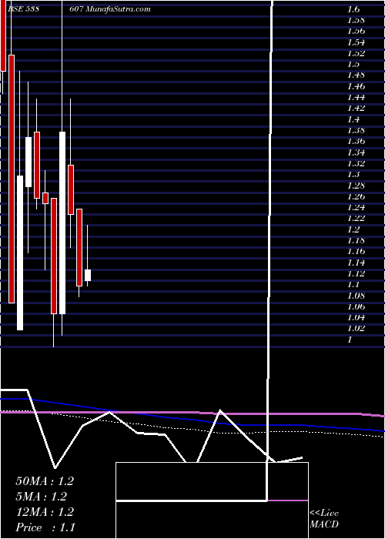Click the 1.6 price axis label
This screenshot has width=385, height=539.
tap(353, 9)
